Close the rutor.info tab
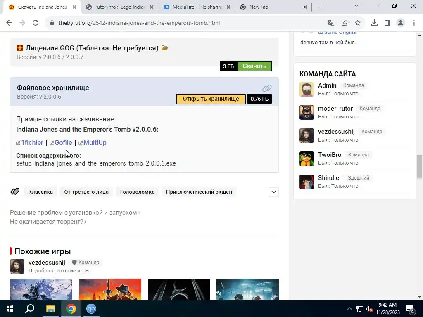This screenshot has width=423, height=317. [x=152, y=7]
